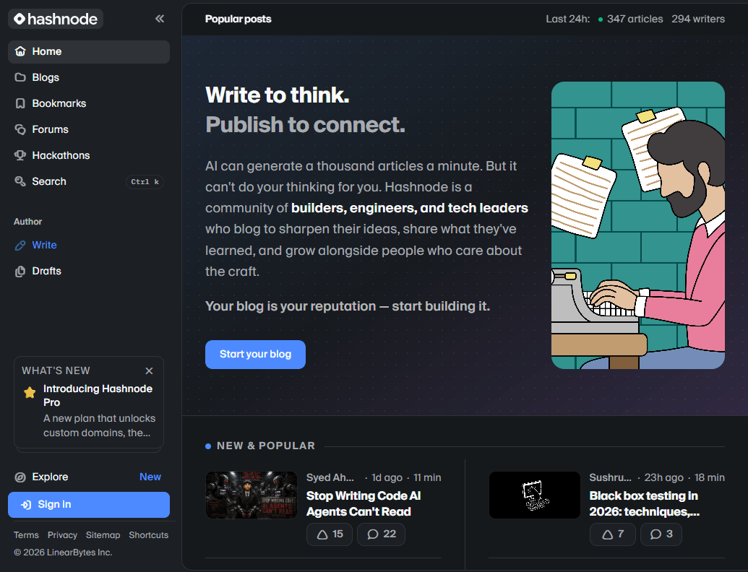
Task: Click the Sign in button
Action: pos(89,505)
